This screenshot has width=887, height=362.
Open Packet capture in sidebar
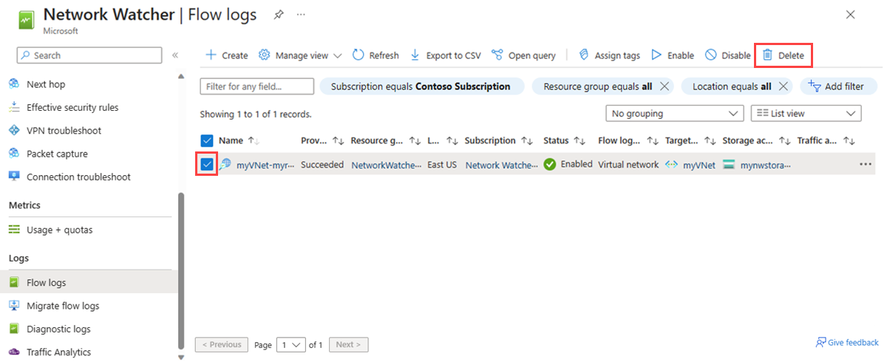point(57,154)
